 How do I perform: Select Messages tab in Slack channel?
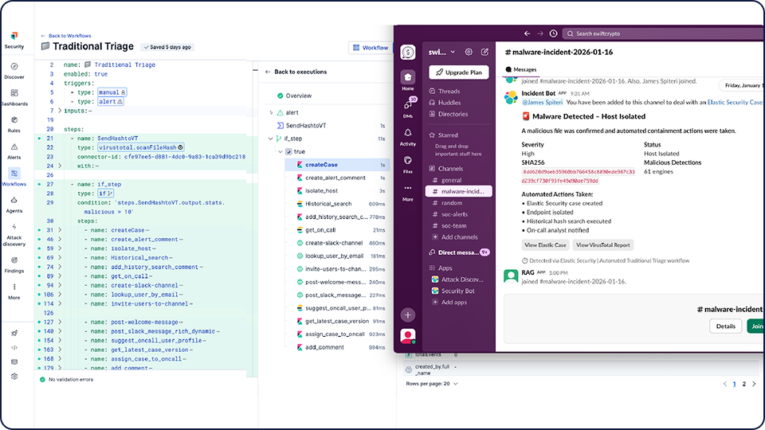point(521,70)
